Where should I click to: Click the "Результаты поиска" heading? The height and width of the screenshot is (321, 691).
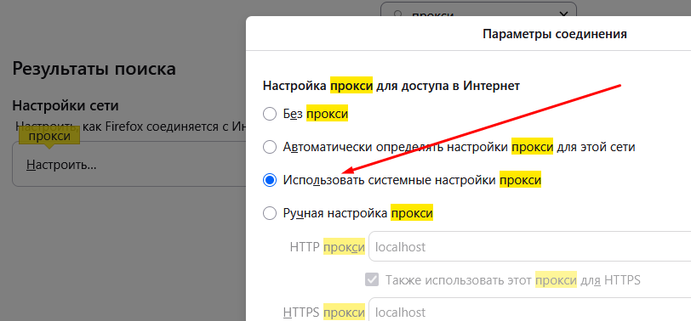[94, 69]
